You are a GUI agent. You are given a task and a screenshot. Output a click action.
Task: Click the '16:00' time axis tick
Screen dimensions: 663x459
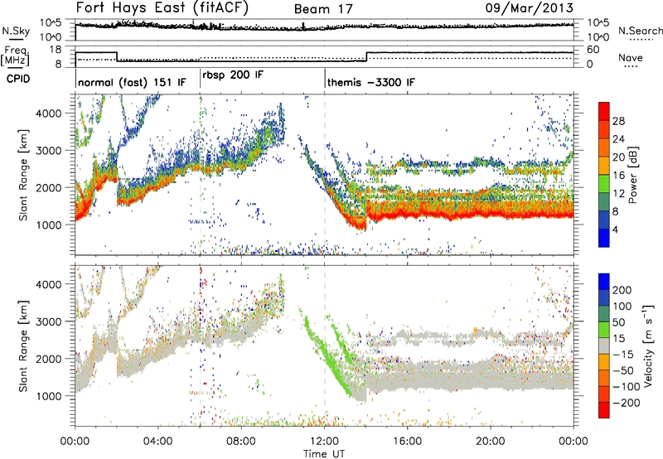(407, 442)
